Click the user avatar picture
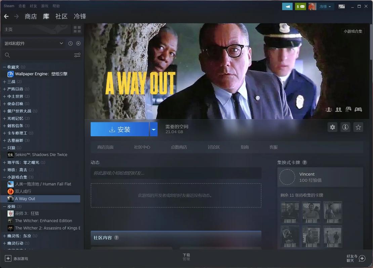The height and width of the screenshot is (268, 373). pos(312,6)
